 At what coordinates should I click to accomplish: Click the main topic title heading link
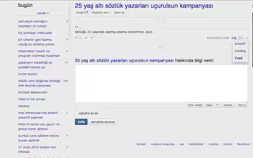pyautogui.click(x=144, y=6)
